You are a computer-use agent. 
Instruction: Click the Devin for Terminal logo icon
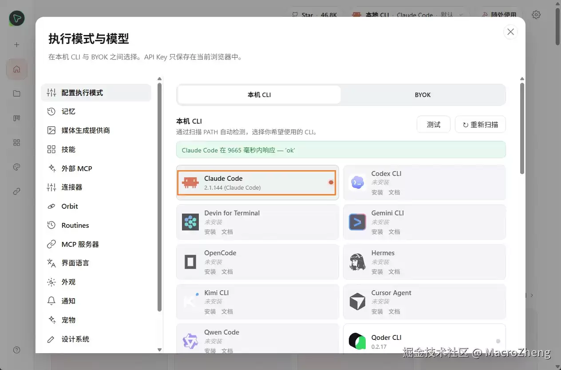pyautogui.click(x=190, y=222)
